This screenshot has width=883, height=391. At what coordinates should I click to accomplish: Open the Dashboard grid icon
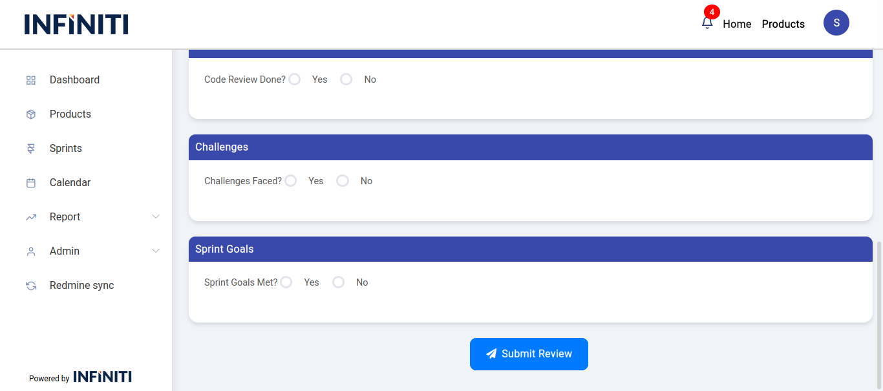coord(30,80)
